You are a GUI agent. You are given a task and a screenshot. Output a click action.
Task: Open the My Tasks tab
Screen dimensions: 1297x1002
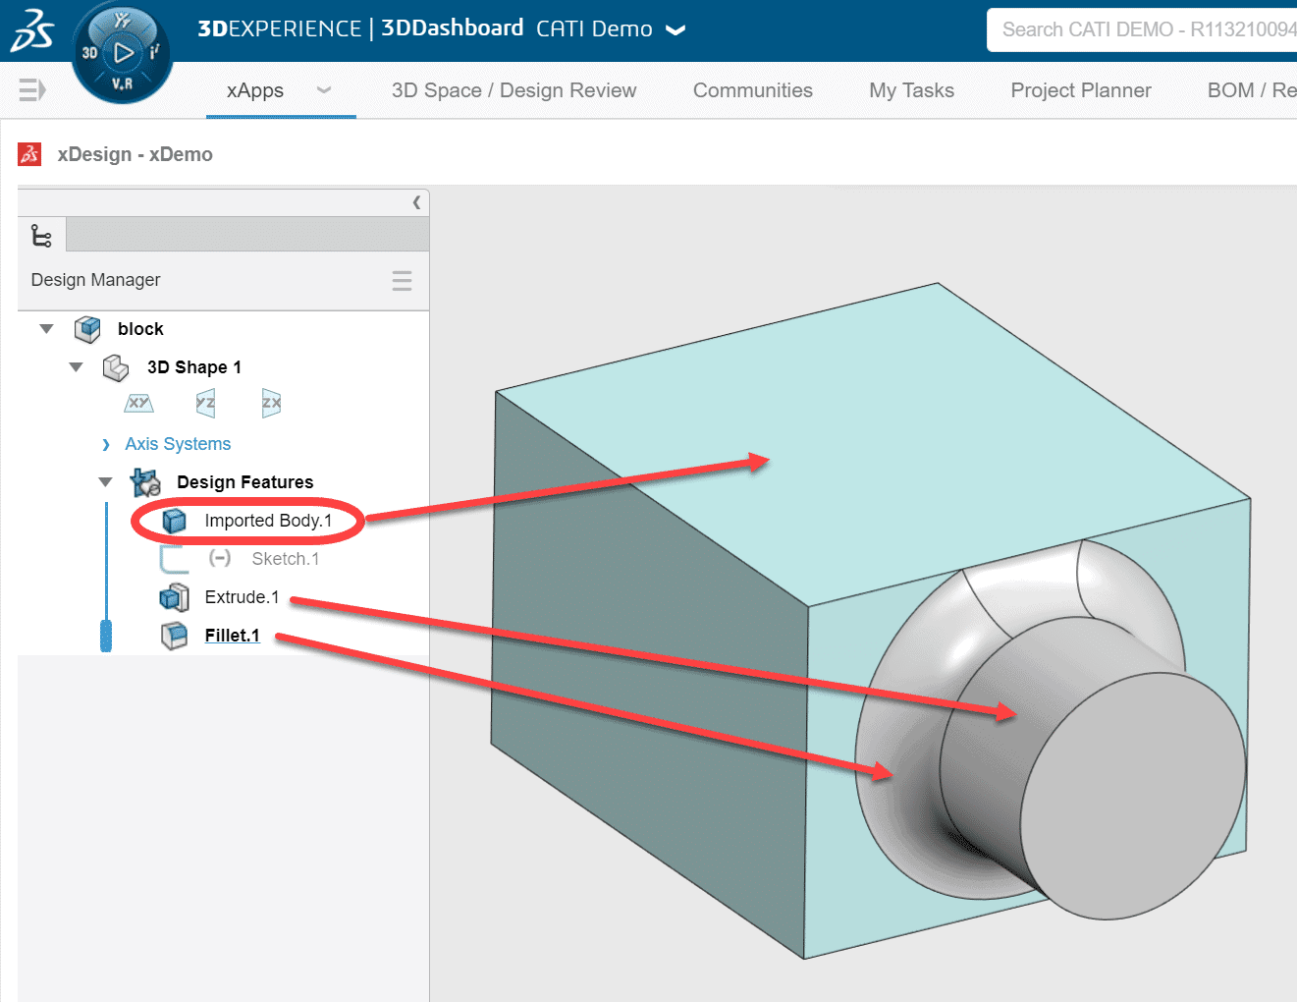pyautogui.click(x=912, y=90)
